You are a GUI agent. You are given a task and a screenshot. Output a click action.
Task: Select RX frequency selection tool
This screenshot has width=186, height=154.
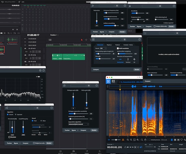(x=178, y=140)
